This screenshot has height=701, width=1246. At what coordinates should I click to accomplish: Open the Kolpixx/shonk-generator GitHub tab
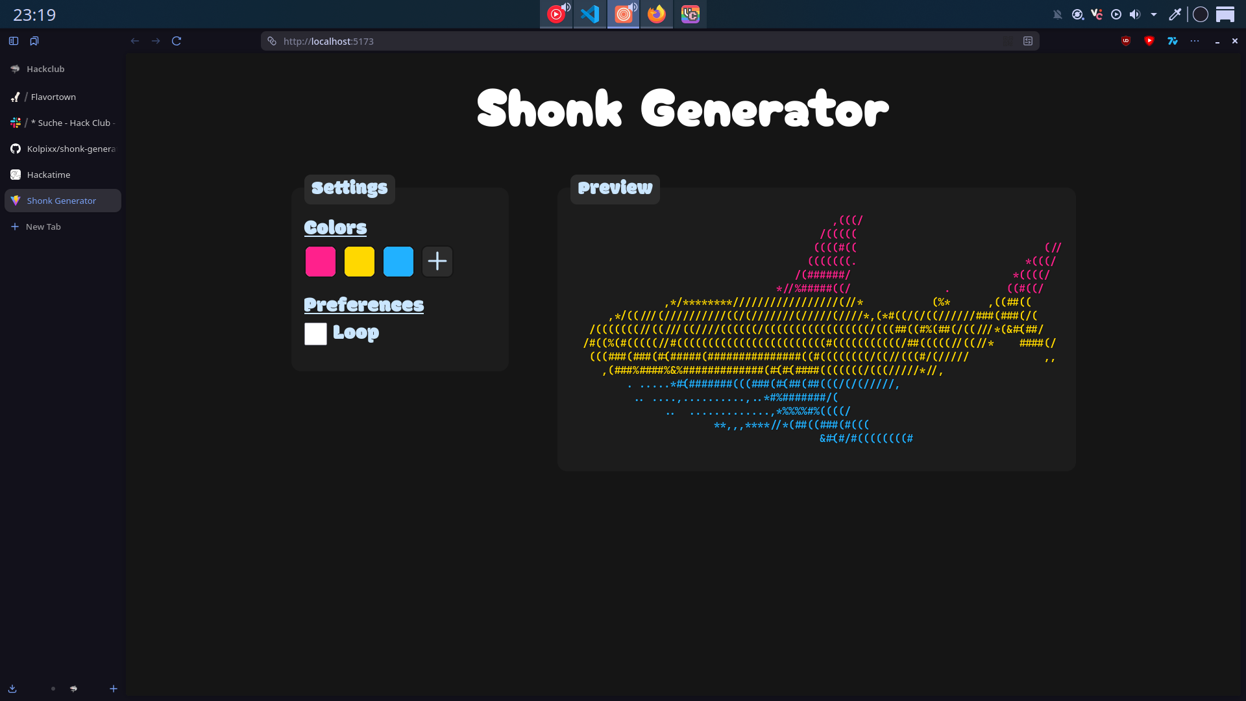tap(71, 149)
